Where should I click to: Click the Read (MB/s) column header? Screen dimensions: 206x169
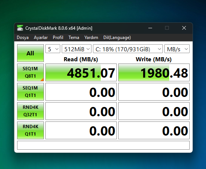click(x=81, y=59)
